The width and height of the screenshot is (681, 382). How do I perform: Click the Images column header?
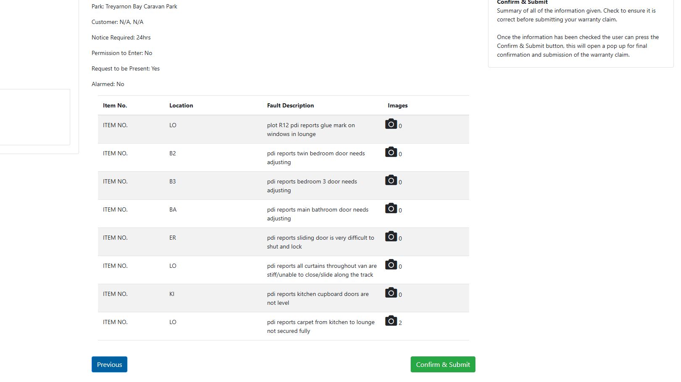pyautogui.click(x=398, y=105)
